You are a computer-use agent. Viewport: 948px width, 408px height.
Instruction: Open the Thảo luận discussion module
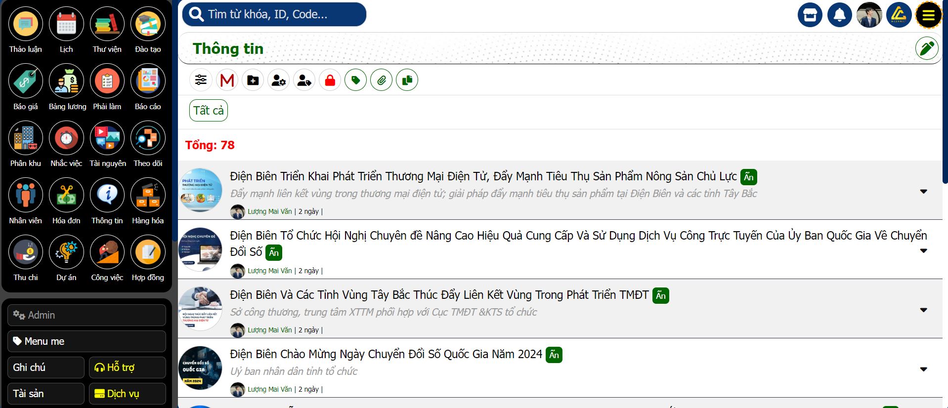pyautogui.click(x=25, y=24)
